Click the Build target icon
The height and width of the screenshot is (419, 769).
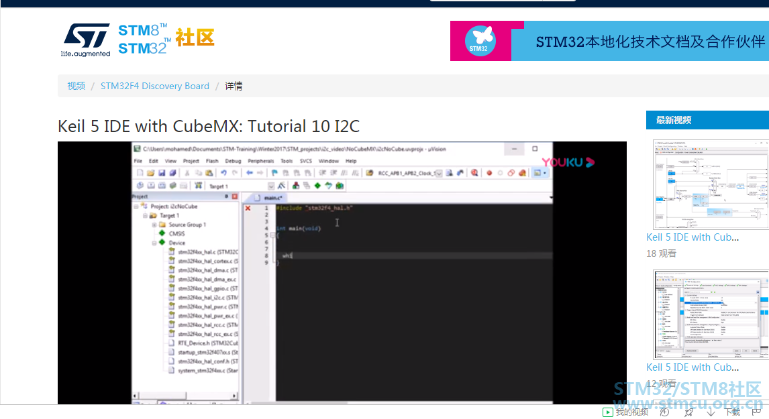[151, 186]
